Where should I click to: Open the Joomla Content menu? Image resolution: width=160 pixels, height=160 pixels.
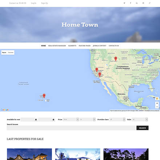(100, 46)
